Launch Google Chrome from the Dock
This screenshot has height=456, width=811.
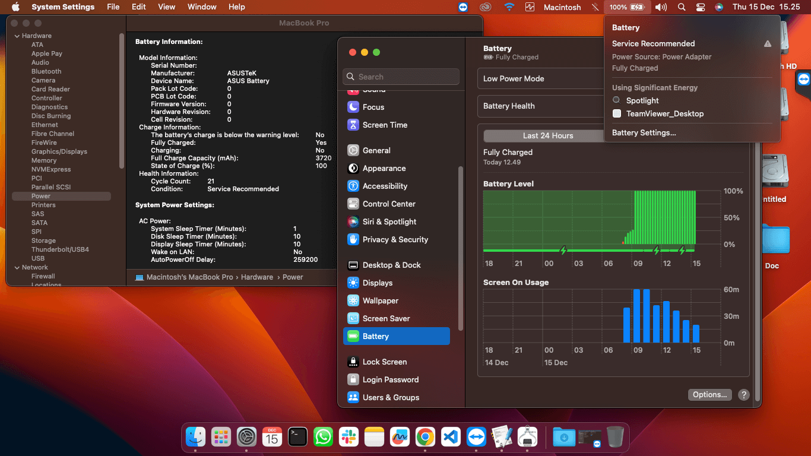(425, 438)
